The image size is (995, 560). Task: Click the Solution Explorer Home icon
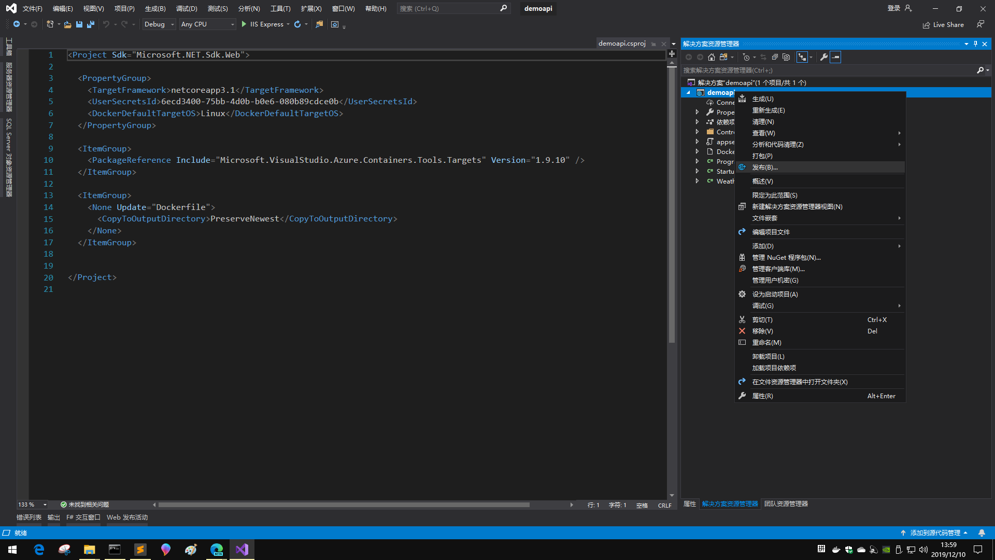(712, 57)
